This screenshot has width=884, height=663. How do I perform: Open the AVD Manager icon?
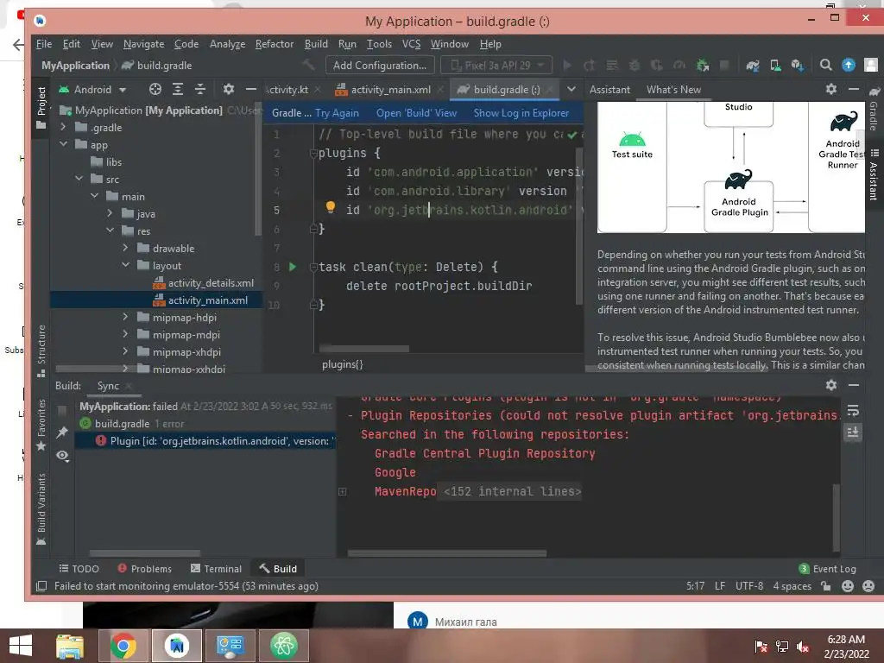[x=776, y=66]
